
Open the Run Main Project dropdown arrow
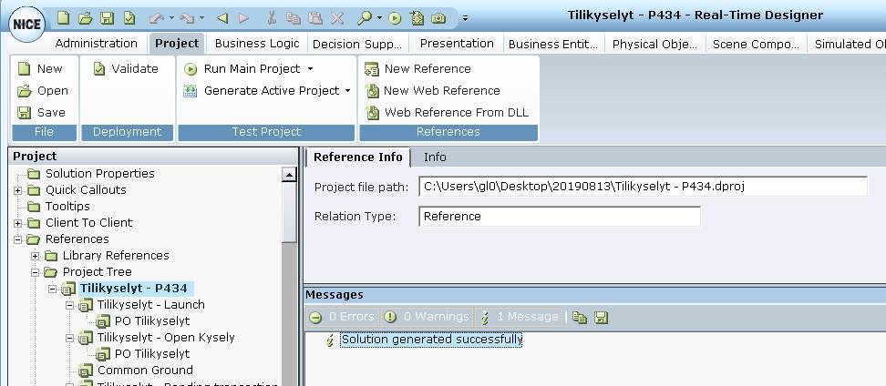(x=310, y=69)
